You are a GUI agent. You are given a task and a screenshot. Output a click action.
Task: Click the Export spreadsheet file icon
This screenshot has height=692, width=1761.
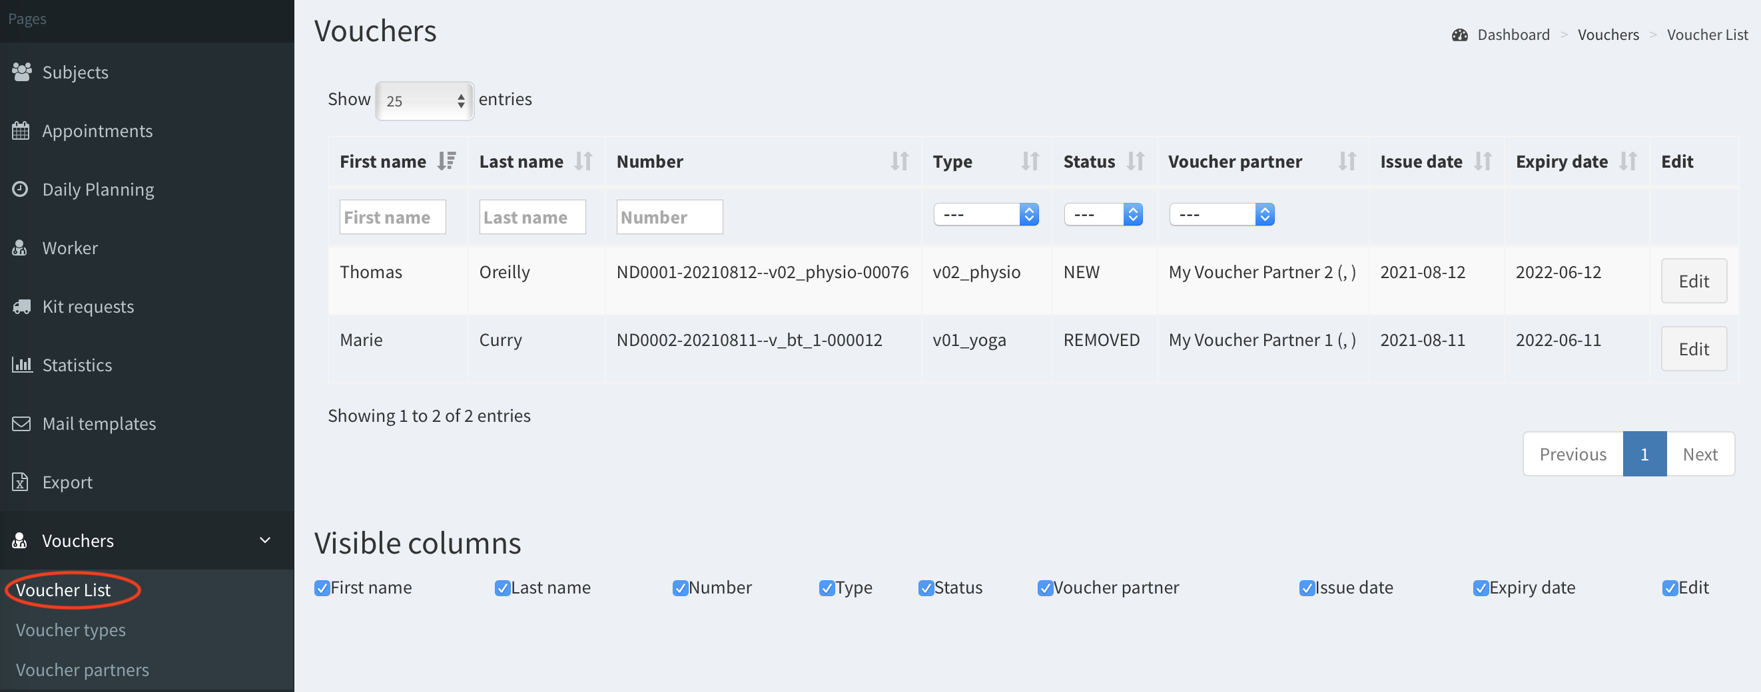click(x=21, y=482)
